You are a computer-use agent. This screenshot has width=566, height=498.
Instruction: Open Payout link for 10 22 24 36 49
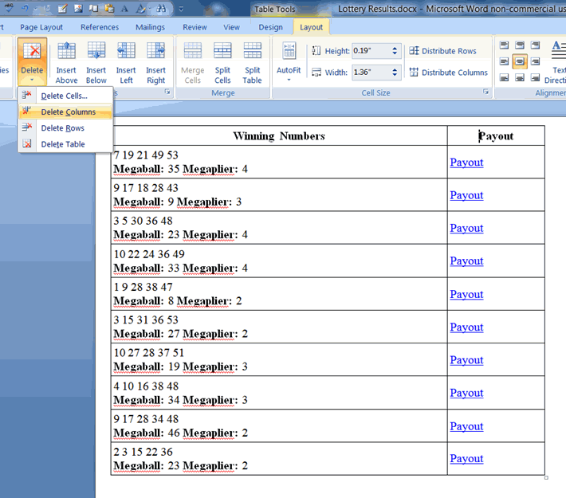466,261
